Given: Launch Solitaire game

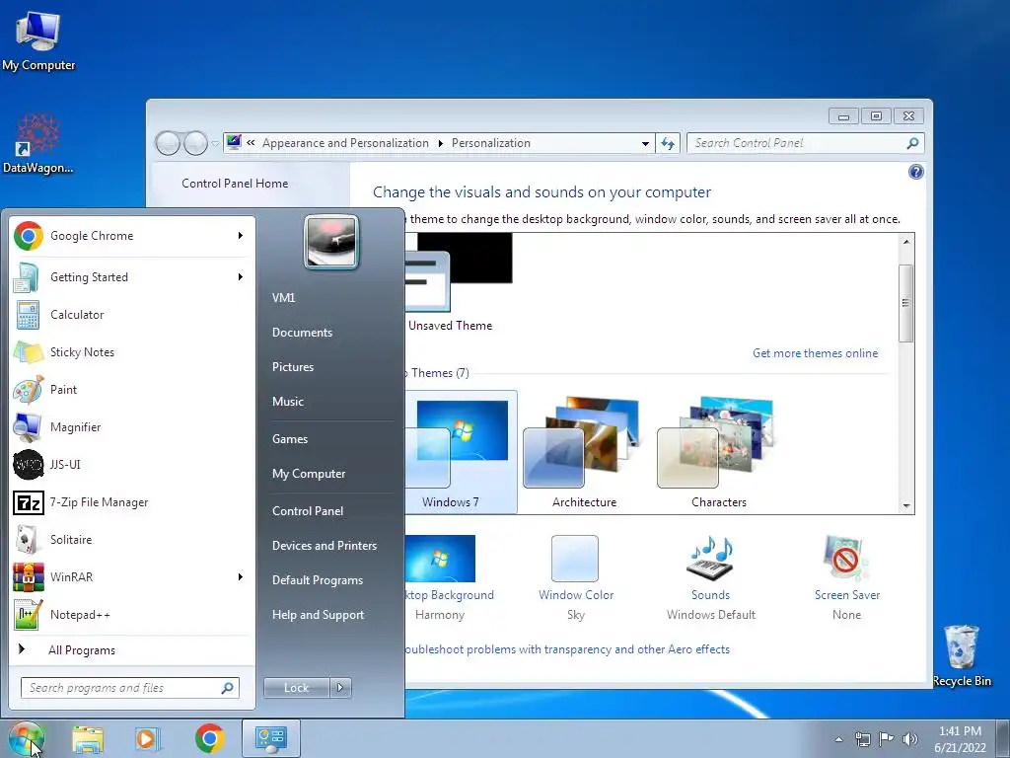Looking at the screenshot, I should click(x=131, y=540).
